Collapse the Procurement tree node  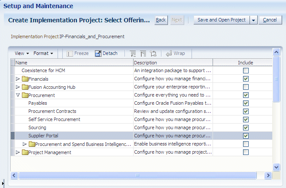[x=18, y=95]
